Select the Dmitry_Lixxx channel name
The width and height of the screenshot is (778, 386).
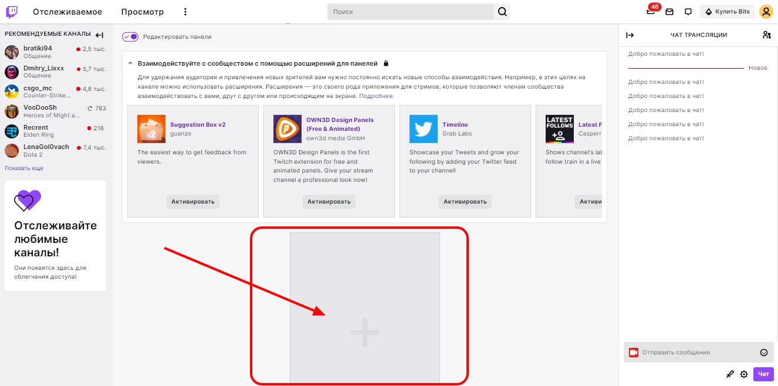click(43, 68)
